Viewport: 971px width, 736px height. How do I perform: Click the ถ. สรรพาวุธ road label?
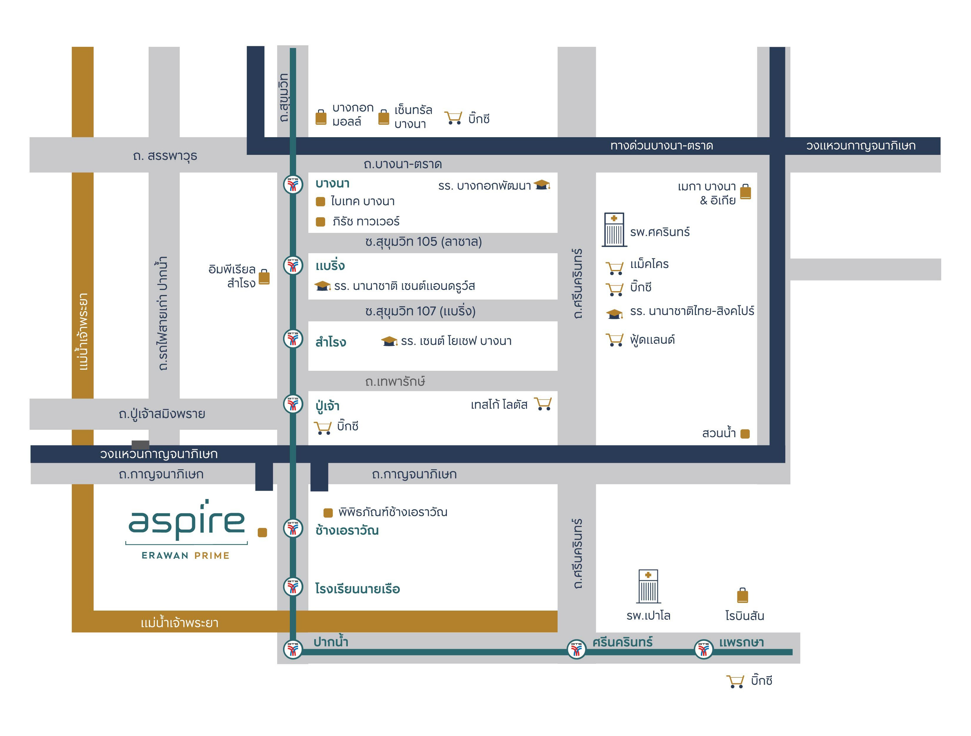click(165, 156)
